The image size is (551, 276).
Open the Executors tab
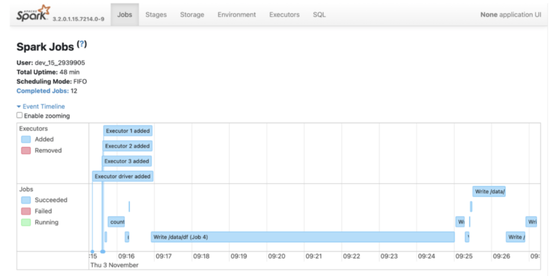(284, 15)
